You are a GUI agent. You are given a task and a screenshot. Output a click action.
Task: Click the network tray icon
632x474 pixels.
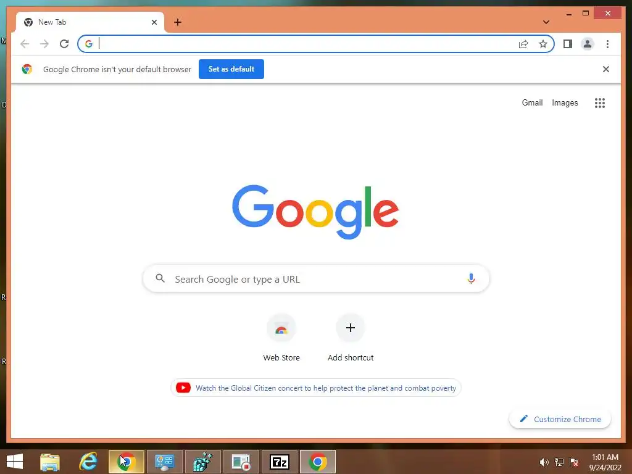click(559, 462)
